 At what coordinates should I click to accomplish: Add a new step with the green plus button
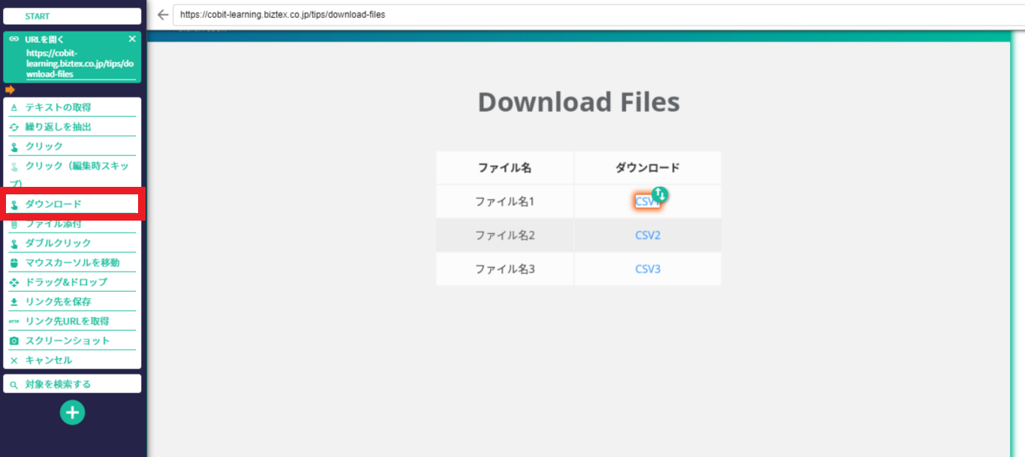point(73,412)
